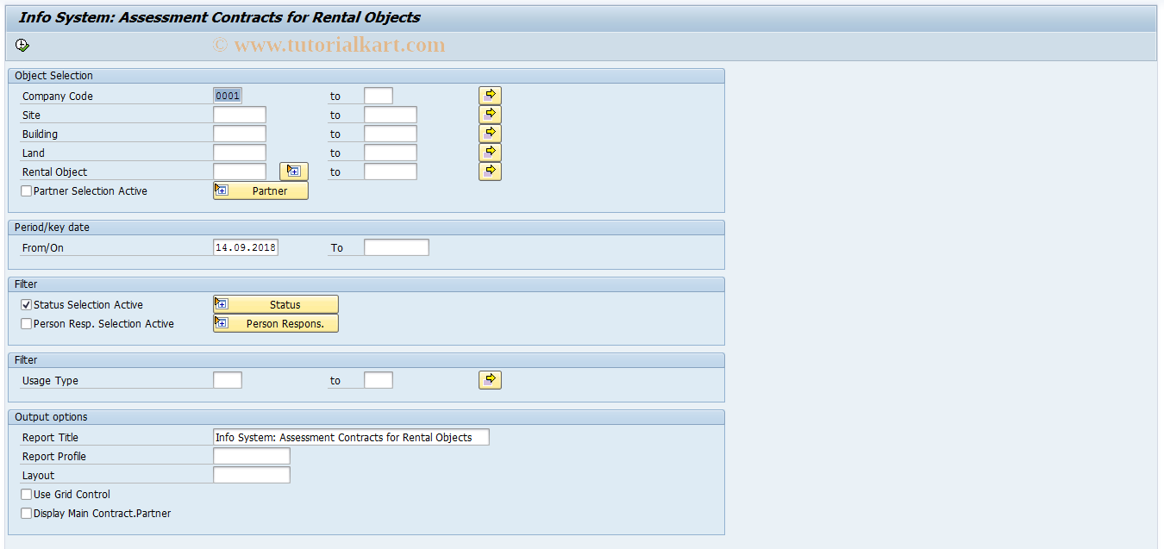Uncheck Status Selection Active checkbox
The width and height of the screenshot is (1164, 549).
click(x=26, y=305)
